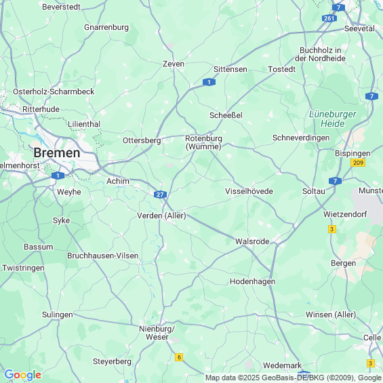
Task: Click the Schneverdingen town label
Action: [x=301, y=138]
